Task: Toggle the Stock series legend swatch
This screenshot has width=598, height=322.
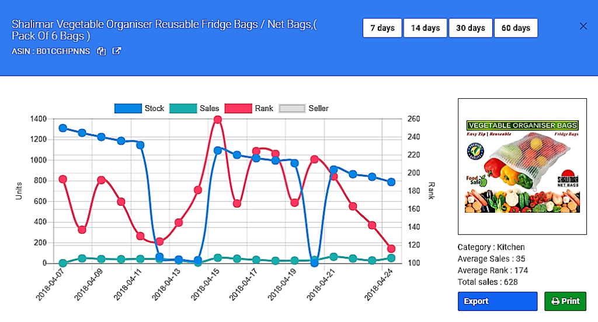Action: tap(128, 108)
